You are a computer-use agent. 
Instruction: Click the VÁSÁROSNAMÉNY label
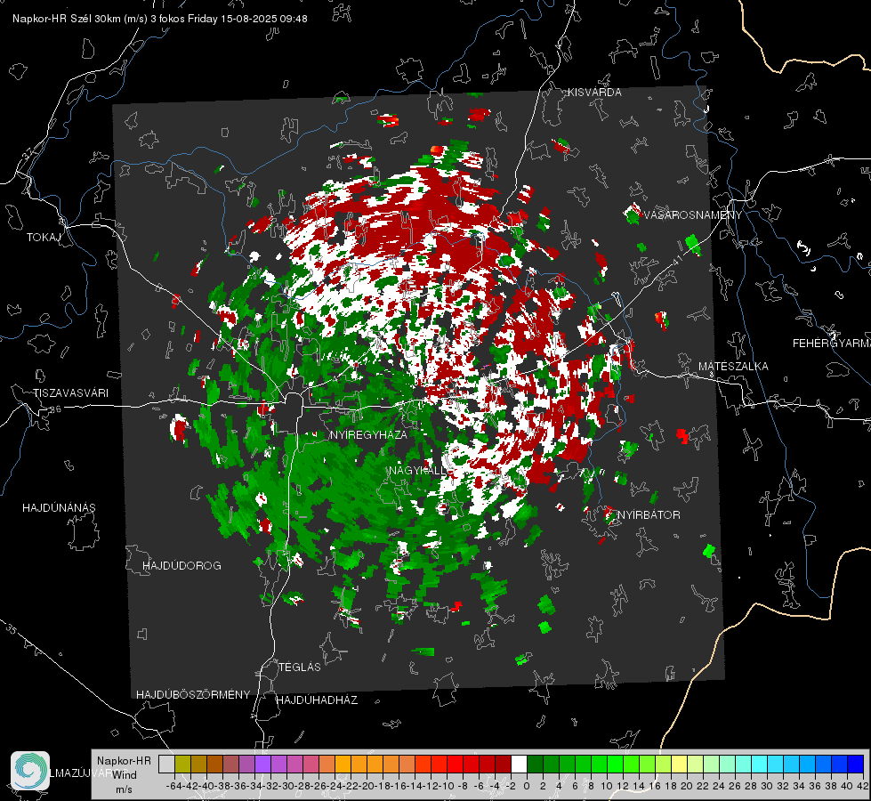[692, 215]
